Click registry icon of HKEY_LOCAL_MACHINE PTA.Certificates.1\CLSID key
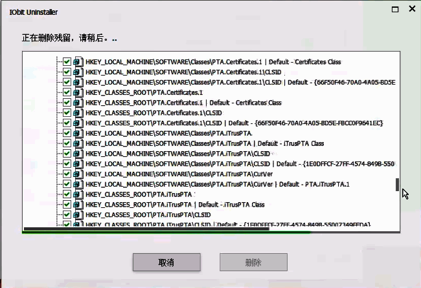 78,72
